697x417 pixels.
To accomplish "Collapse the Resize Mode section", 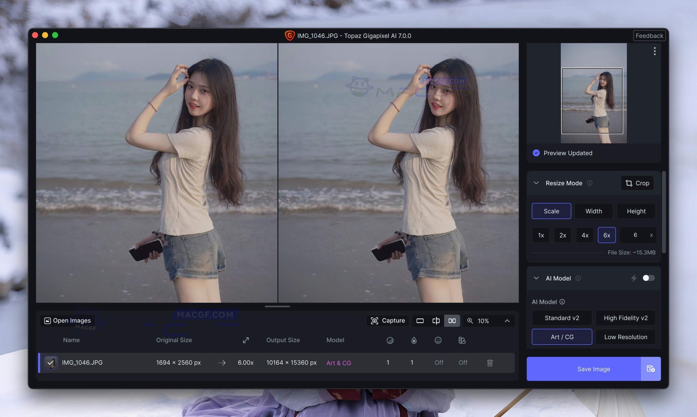I will tap(536, 183).
